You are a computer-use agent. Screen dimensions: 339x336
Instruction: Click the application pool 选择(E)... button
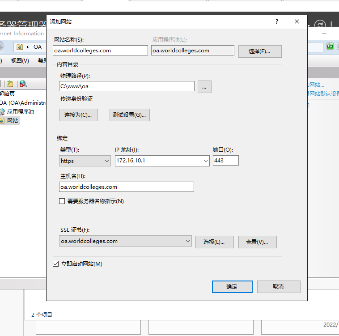(260, 51)
